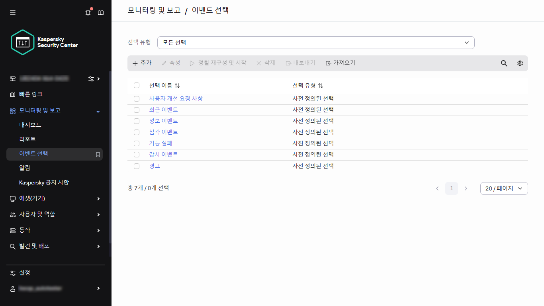
Task: Click the 모니터링 및 보고 grid icon
Action: tap(13, 111)
